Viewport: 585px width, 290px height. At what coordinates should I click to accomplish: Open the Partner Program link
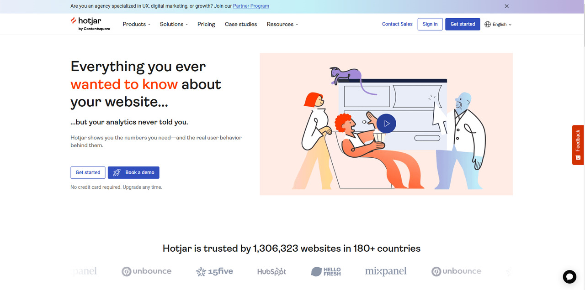(x=251, y=6)
